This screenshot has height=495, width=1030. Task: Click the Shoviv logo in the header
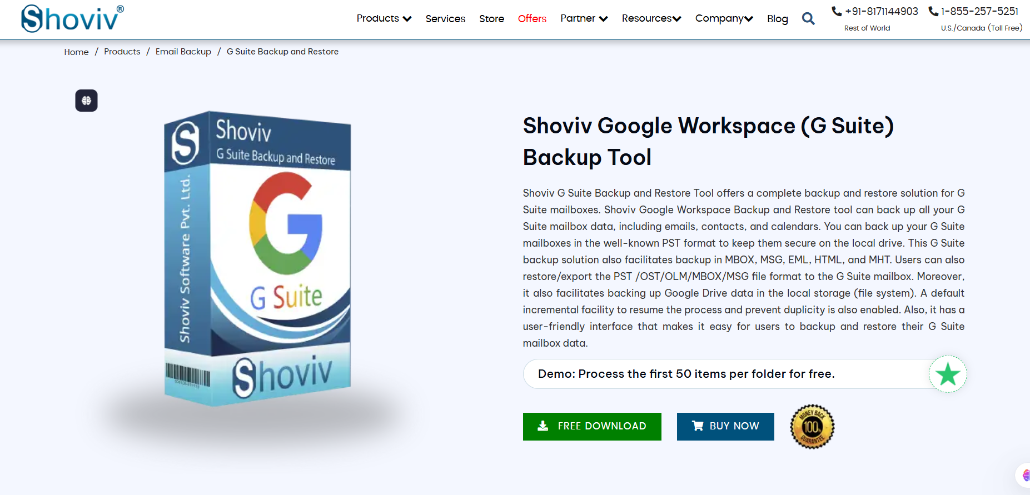tap(72, 18)
